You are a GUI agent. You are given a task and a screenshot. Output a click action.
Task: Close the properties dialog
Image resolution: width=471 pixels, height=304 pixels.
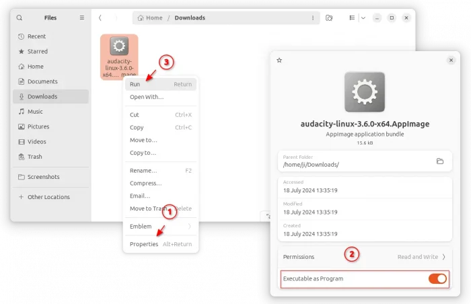451,61
